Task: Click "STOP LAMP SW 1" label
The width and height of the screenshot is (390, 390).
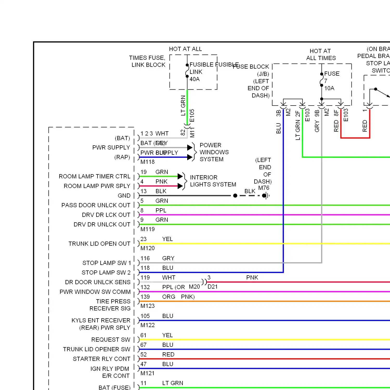Action: point(107,263)
